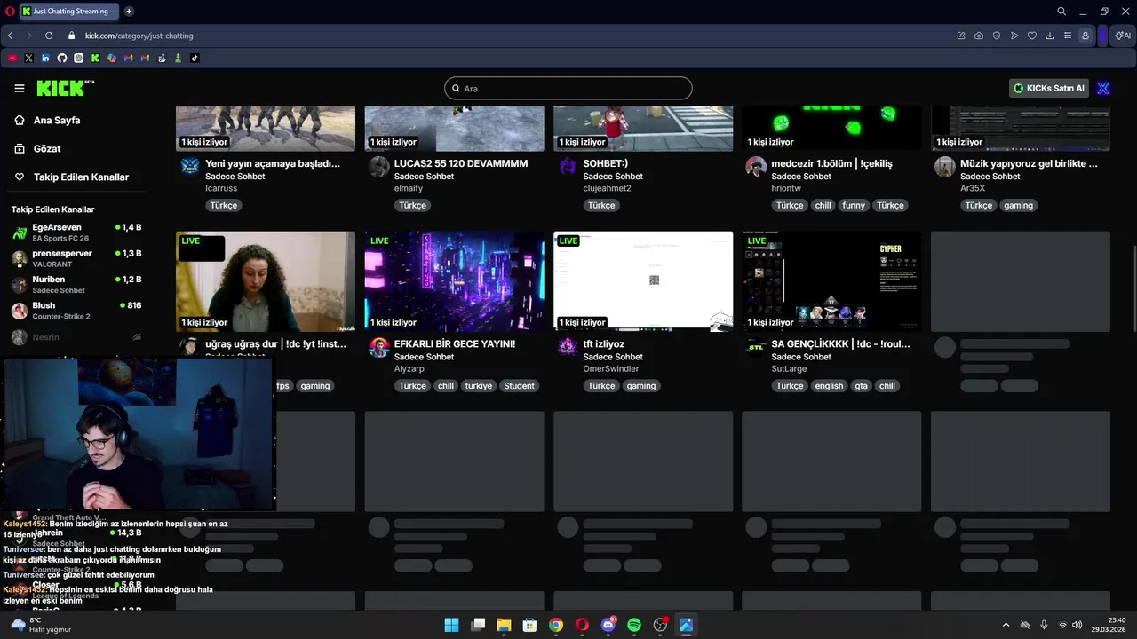This screenshot has width=1137, height=639.
Task: Open a new browser tab
Action: click(x=129, y=12)
